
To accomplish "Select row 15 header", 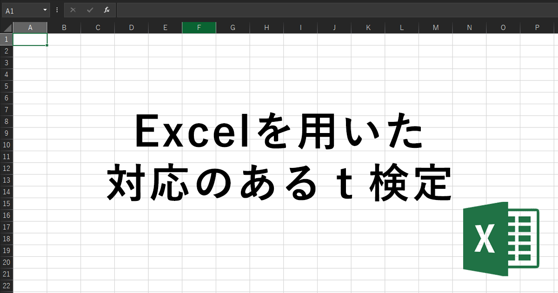I will pyautogui.click(x=7, y=204).
